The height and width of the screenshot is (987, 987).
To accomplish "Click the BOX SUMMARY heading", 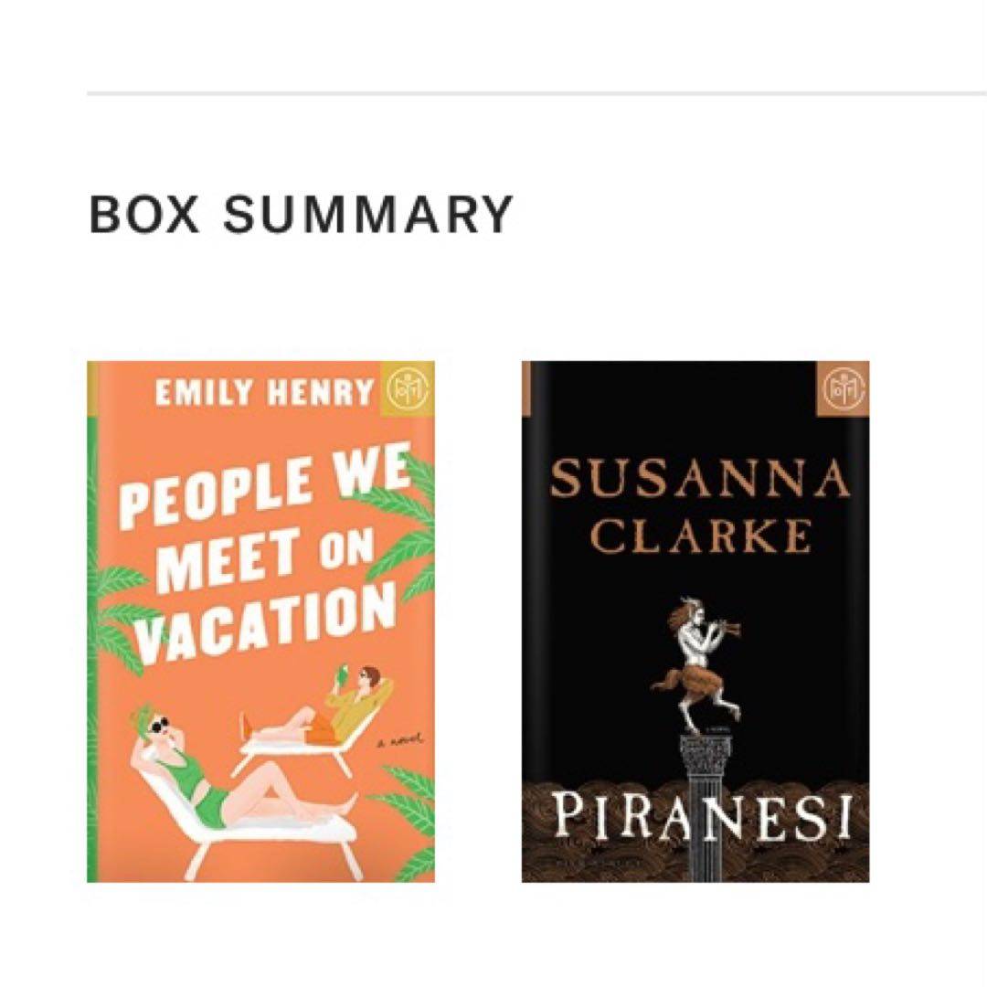I will click(x=301, y=213).
